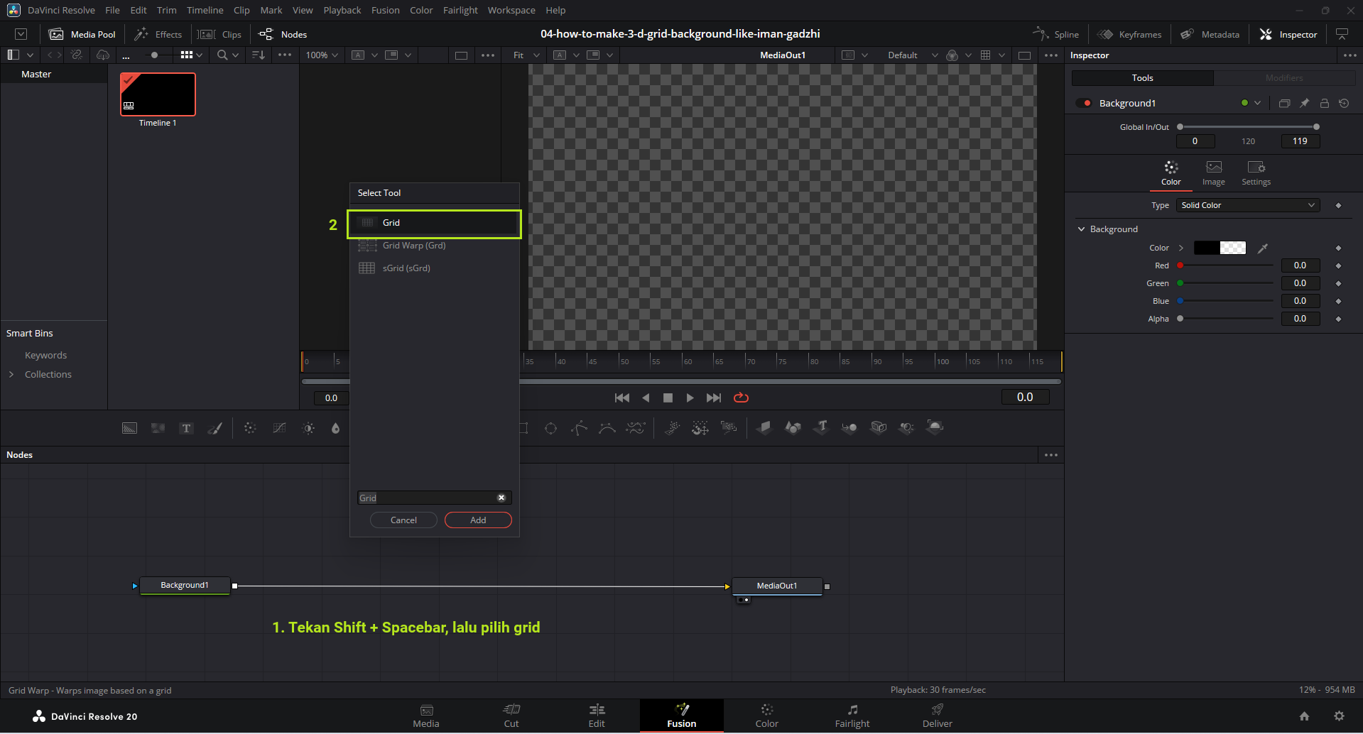The width and height of the screenshot is (1363, 734).
Task: Click the Text 3D tool icon
Action: 821,427
